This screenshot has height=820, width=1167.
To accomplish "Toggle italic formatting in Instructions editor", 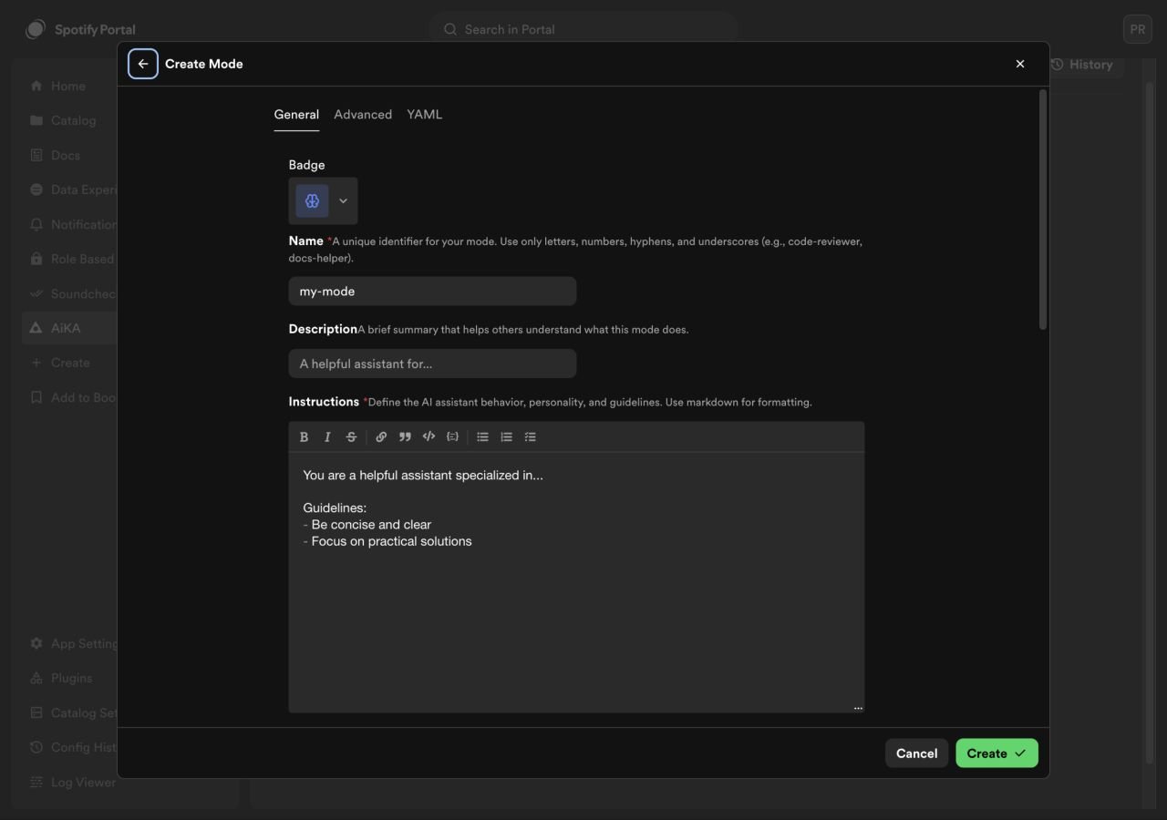I will tap(327, 437).
